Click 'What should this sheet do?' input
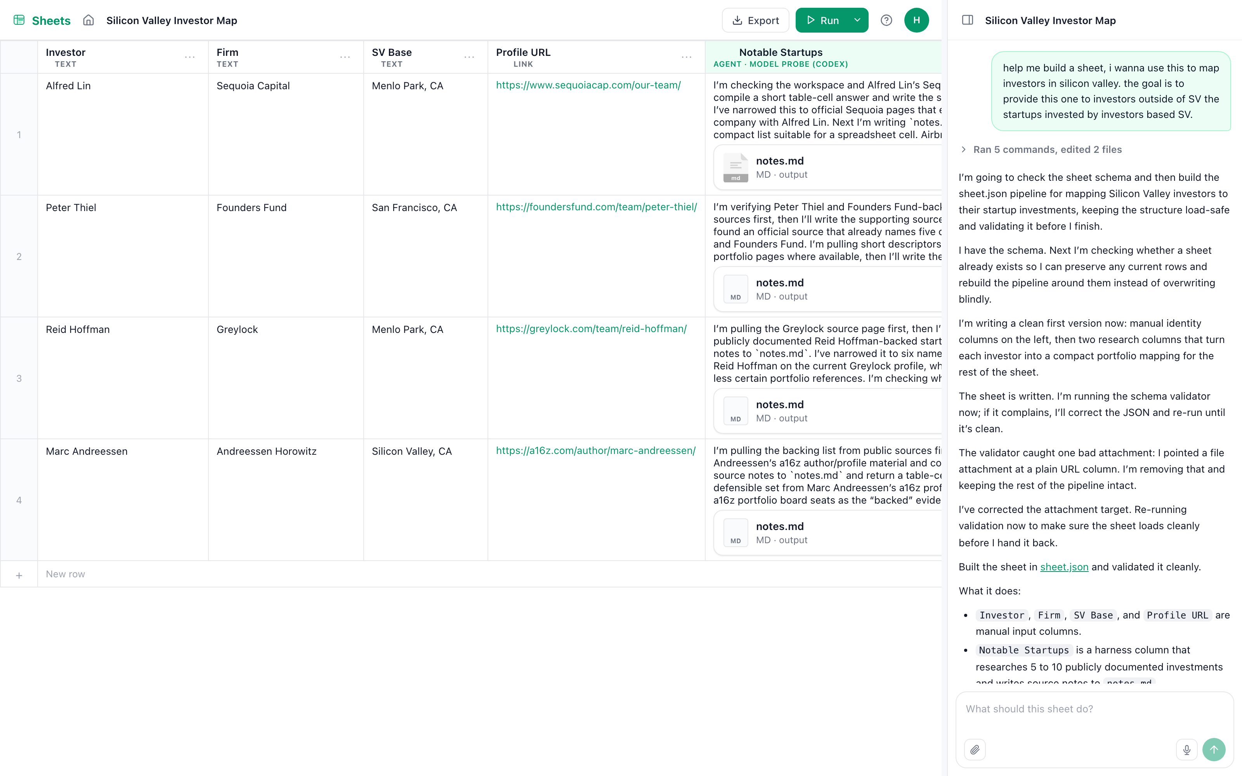Screen dimensions: 1242x776 (1094, 709)
